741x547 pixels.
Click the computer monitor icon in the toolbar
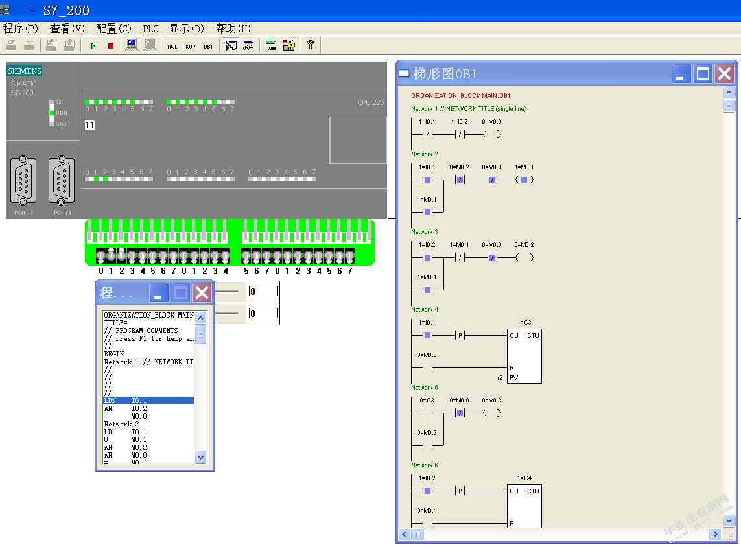click(x=132, y=45)
